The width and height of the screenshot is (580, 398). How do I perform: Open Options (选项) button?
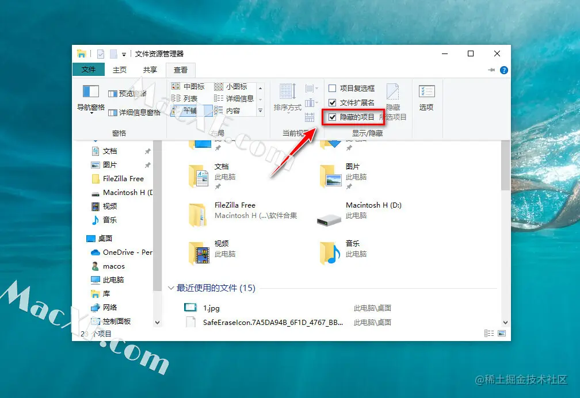point(426,98)
